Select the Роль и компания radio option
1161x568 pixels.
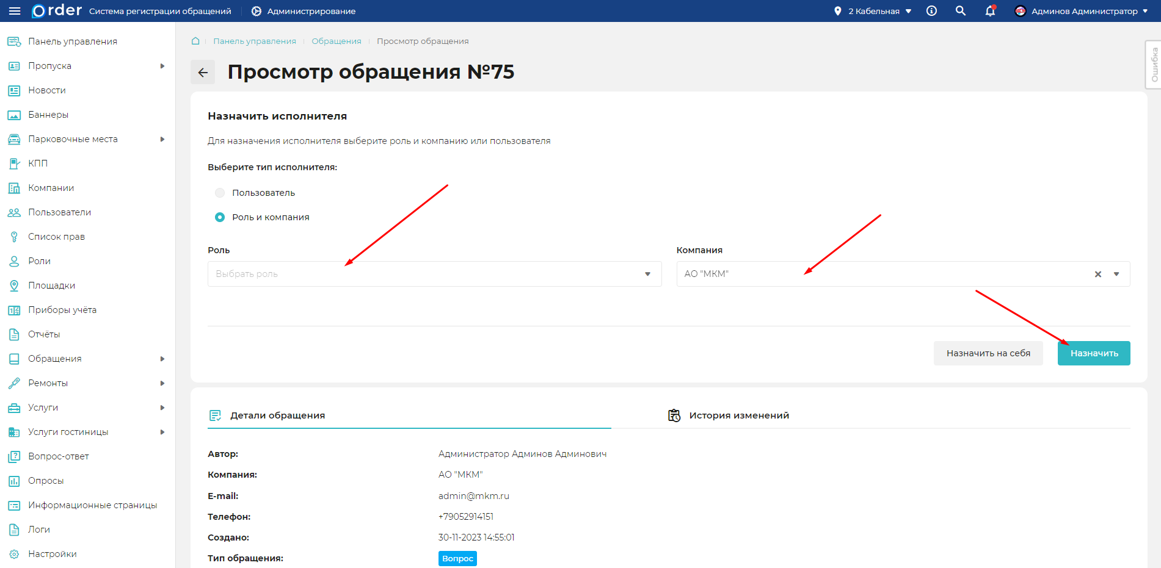pos(220,217)
